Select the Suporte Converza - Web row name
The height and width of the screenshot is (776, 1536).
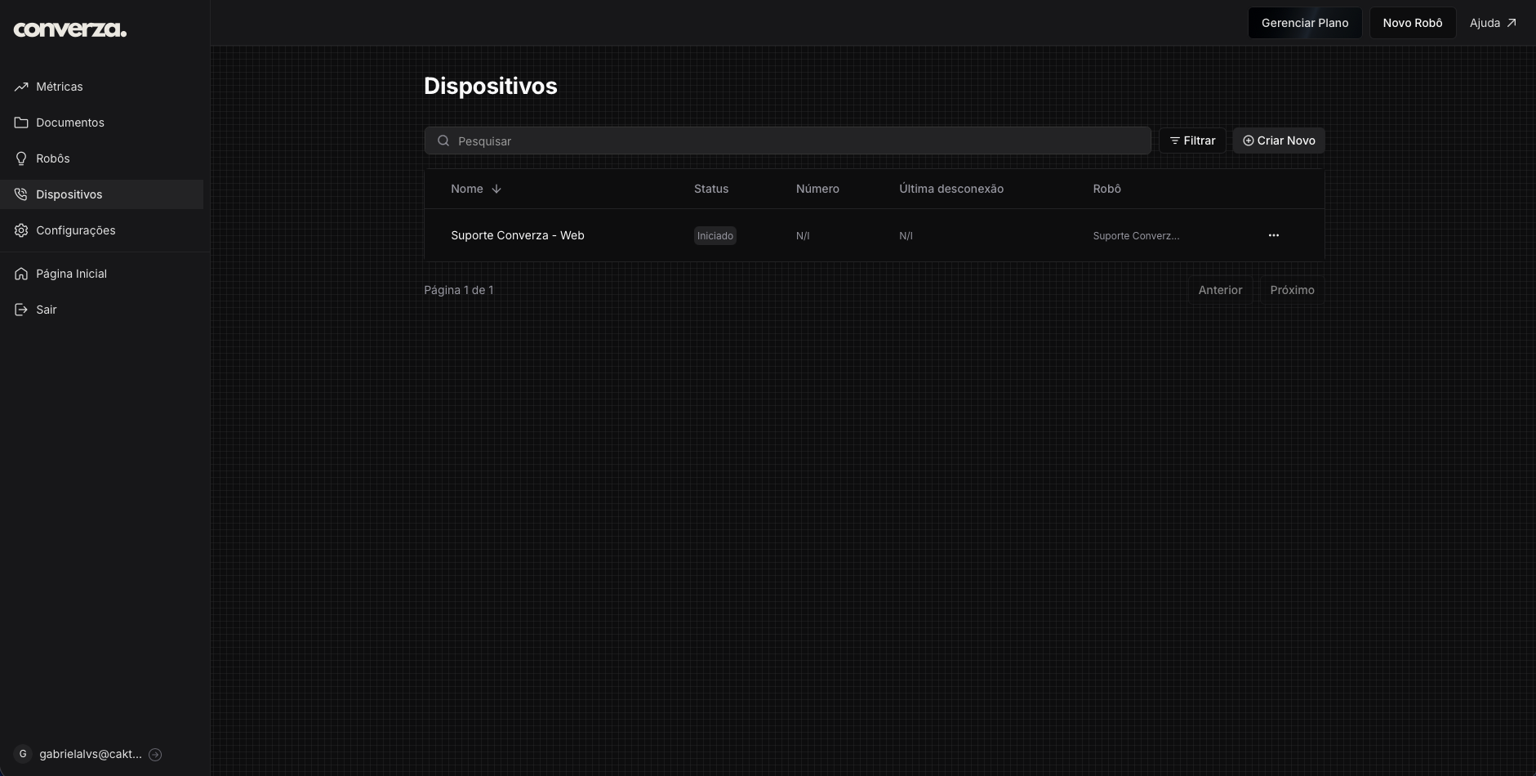click(518, 235)
